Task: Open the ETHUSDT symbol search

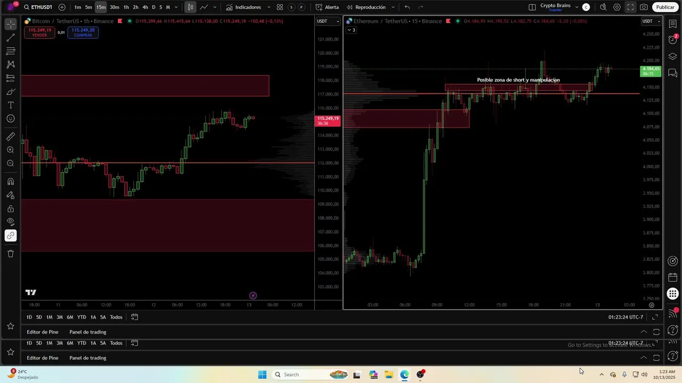Action: 38,7
